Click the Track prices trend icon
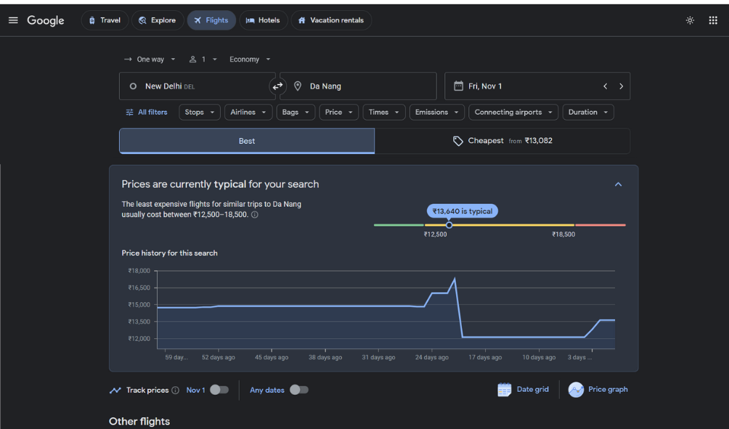Viewport: 729px width, 429px height. [115, 391]
